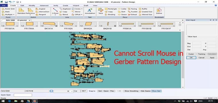Screen dimensions: 218x103
Task: Switch to the Advanced ribbon tab
Action: tap(44, 5)
